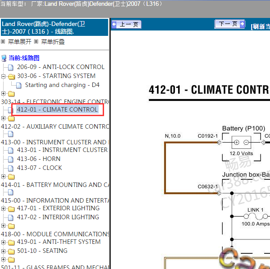Click folder icon for 418-00 MODULE COMMUNICATIONS
The height and width of the screenshot is (269, 270).
pyautogui.click(x=11, y=226)
